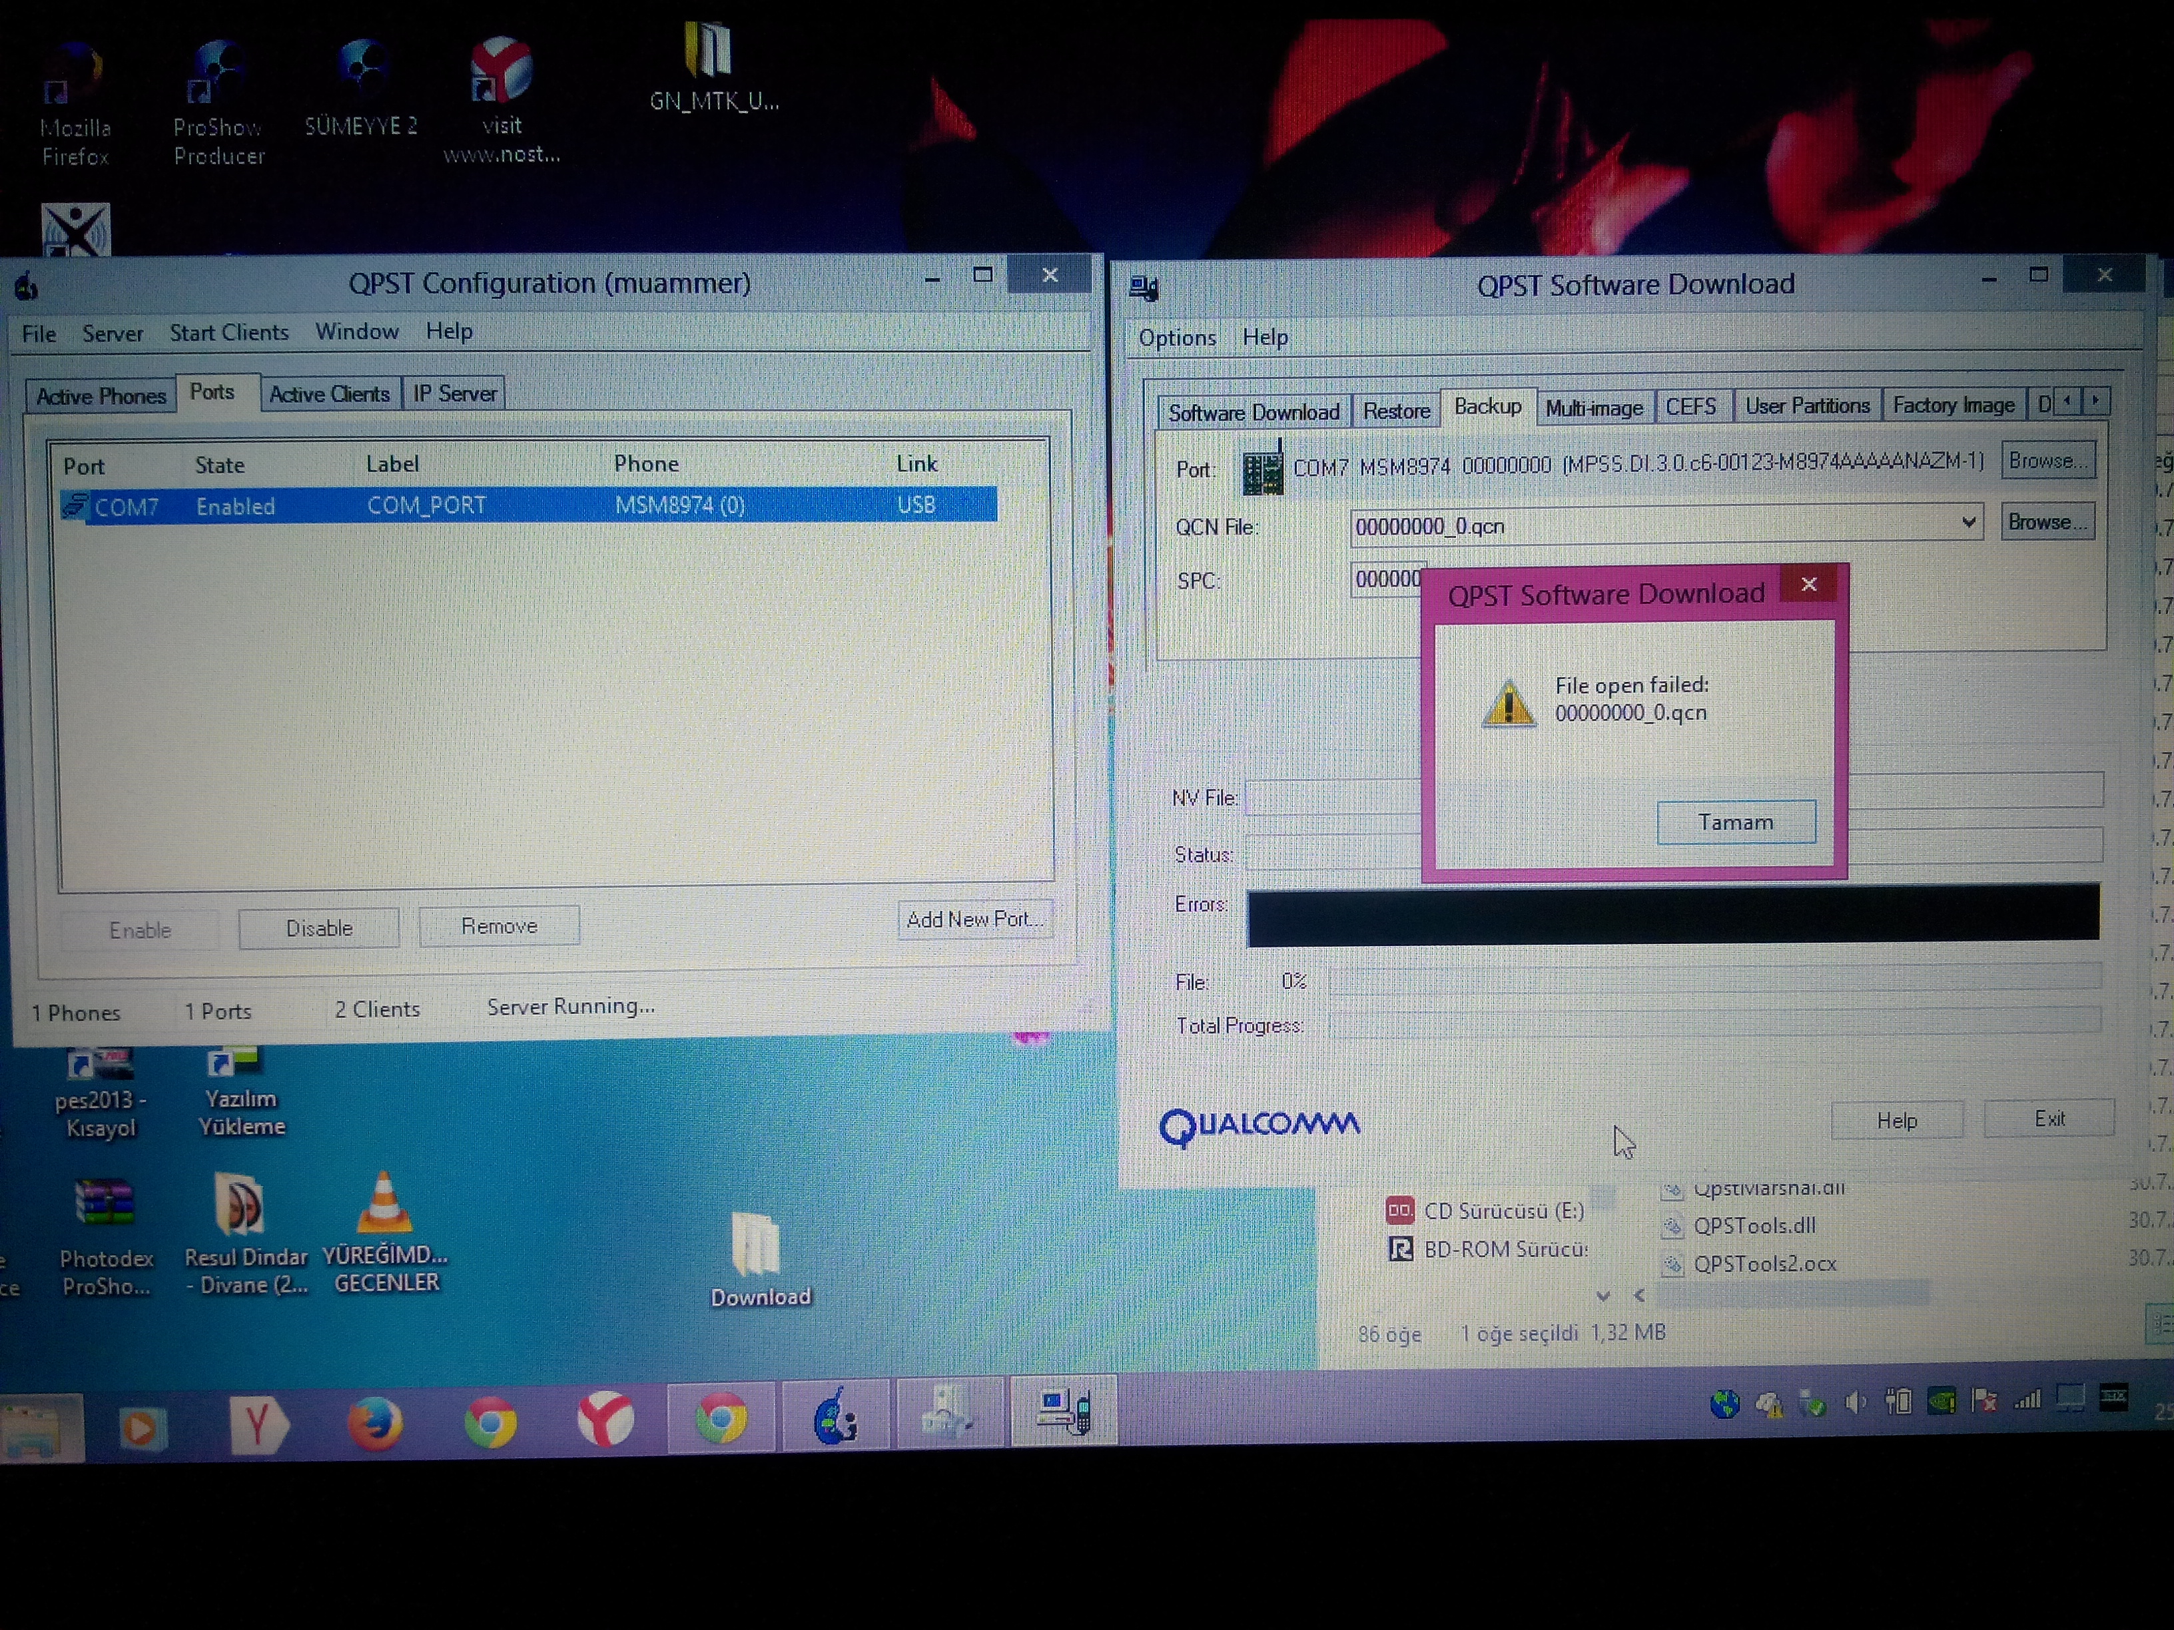The image size is (2174, 1630).
Task: Open the Download folder on desktop
Action: pyautogui.click(x=760, y=1260)
